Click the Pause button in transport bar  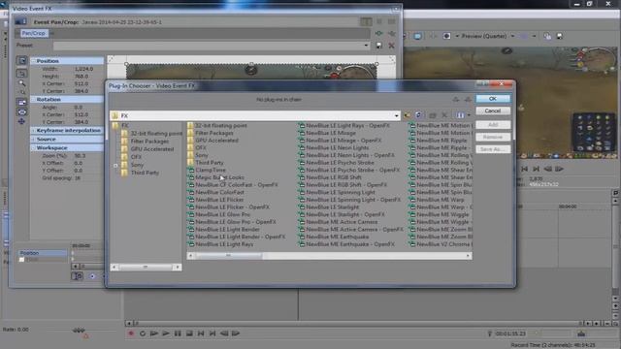pyautogui.click(x=178, y=333)
